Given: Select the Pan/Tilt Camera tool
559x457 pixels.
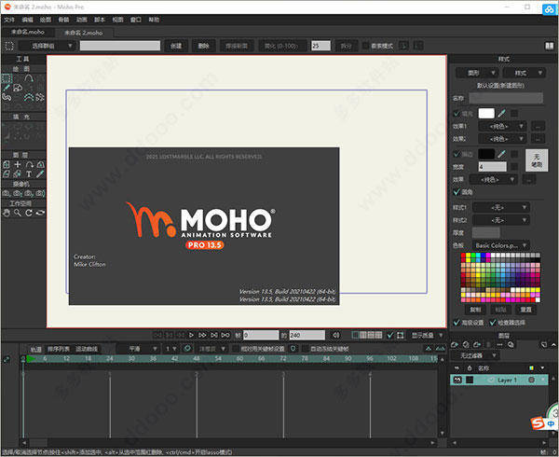Looking at the screenshot, I should 40,193.
